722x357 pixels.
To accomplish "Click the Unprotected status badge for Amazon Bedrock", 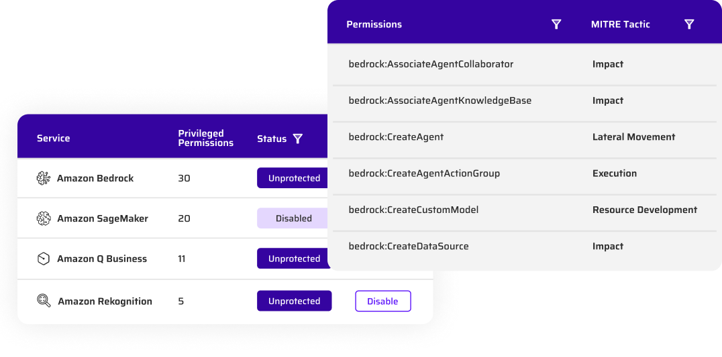I will coord(293,177).
